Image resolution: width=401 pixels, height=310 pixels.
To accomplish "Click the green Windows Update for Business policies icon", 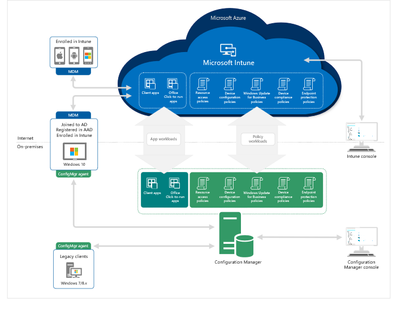I will click(257, 183).
